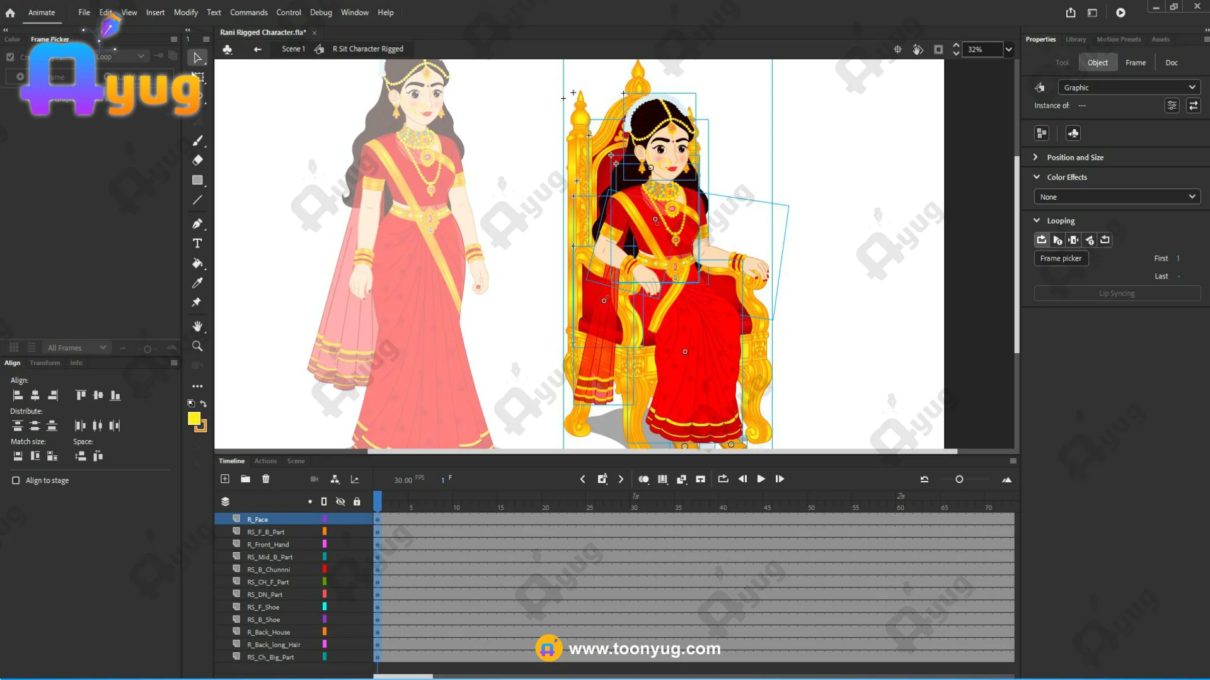This screenshot has height=680, width=1210.
Task: Open the Modify menu
Action: [x=185, y=13]
